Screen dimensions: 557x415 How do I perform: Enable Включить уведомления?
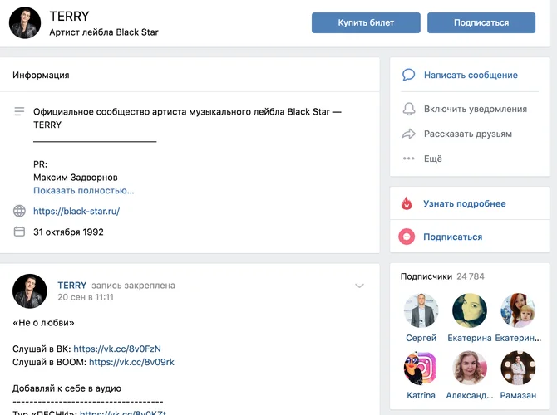click(476, 109)
